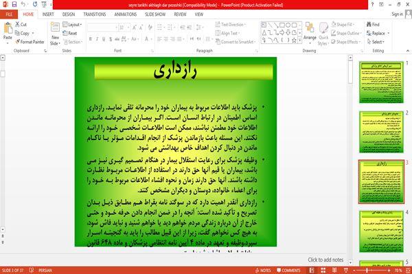The width and height of the screenshot is (412, 274).
Task: Open Replace options arrow
Action: tap(389, 33)
